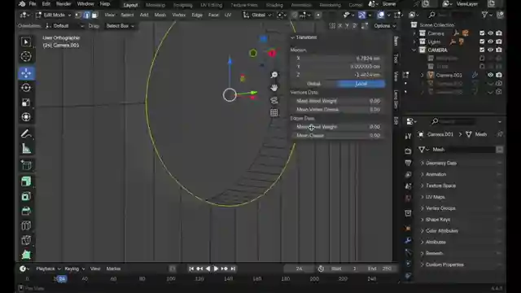Switch perspective/orthographic with grid gizmo
This screenshot has width=521, height=293.
click(274, 113)
